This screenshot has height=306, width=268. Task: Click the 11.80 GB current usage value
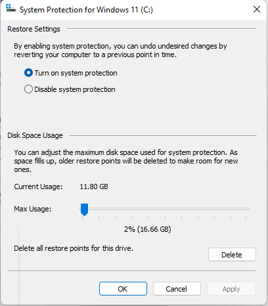(x=94, y=186)
